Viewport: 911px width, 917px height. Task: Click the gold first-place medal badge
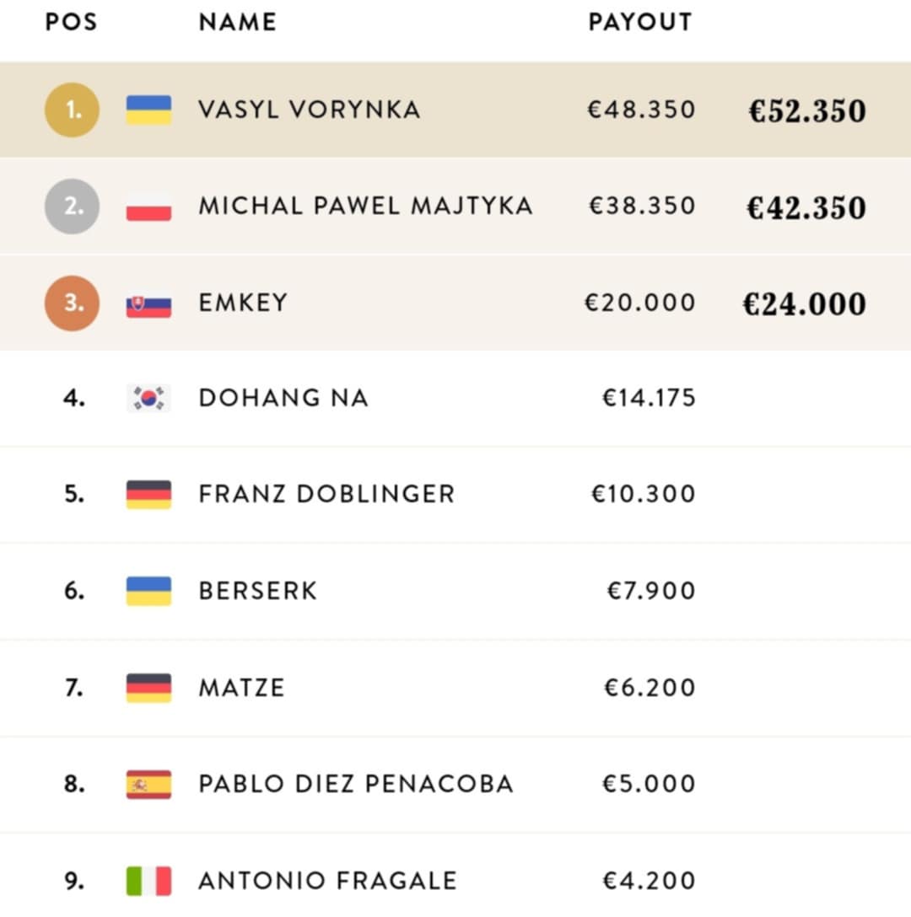point(72,110)
